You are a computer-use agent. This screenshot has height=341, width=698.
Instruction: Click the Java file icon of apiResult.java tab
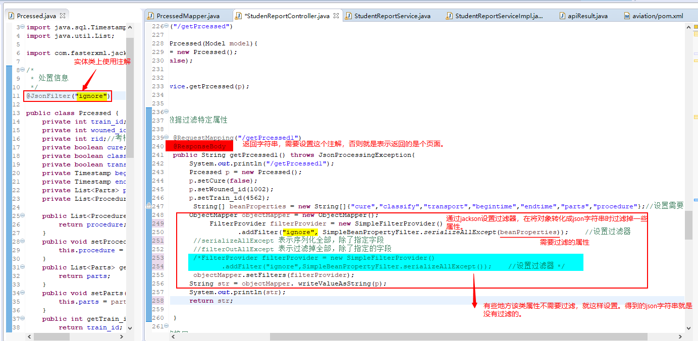click(562, 16)
